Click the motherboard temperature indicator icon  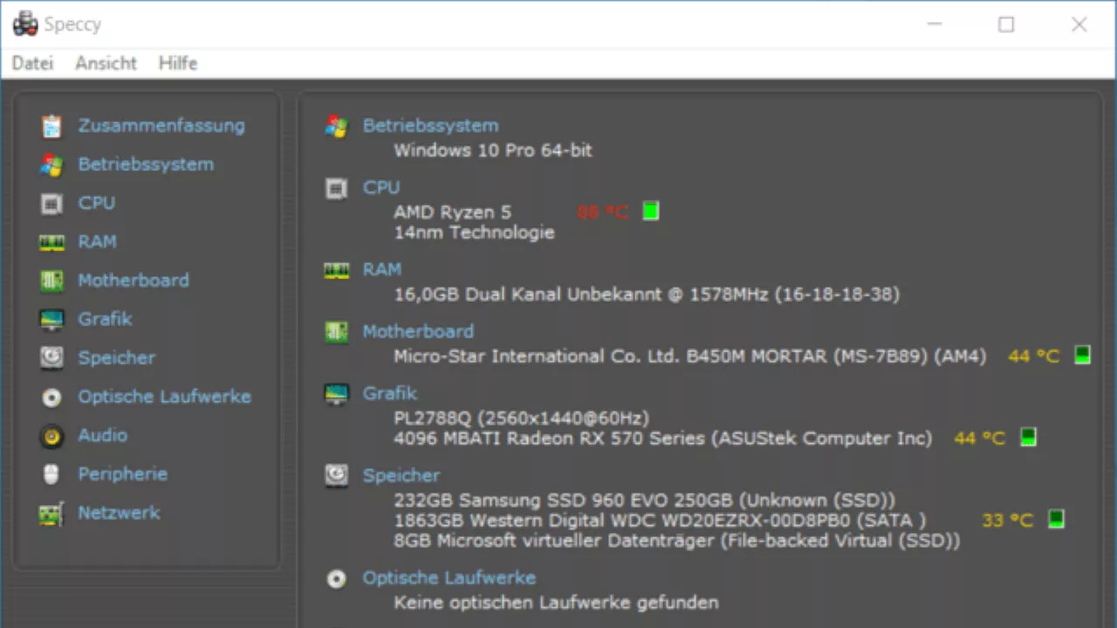(1082, 355)
